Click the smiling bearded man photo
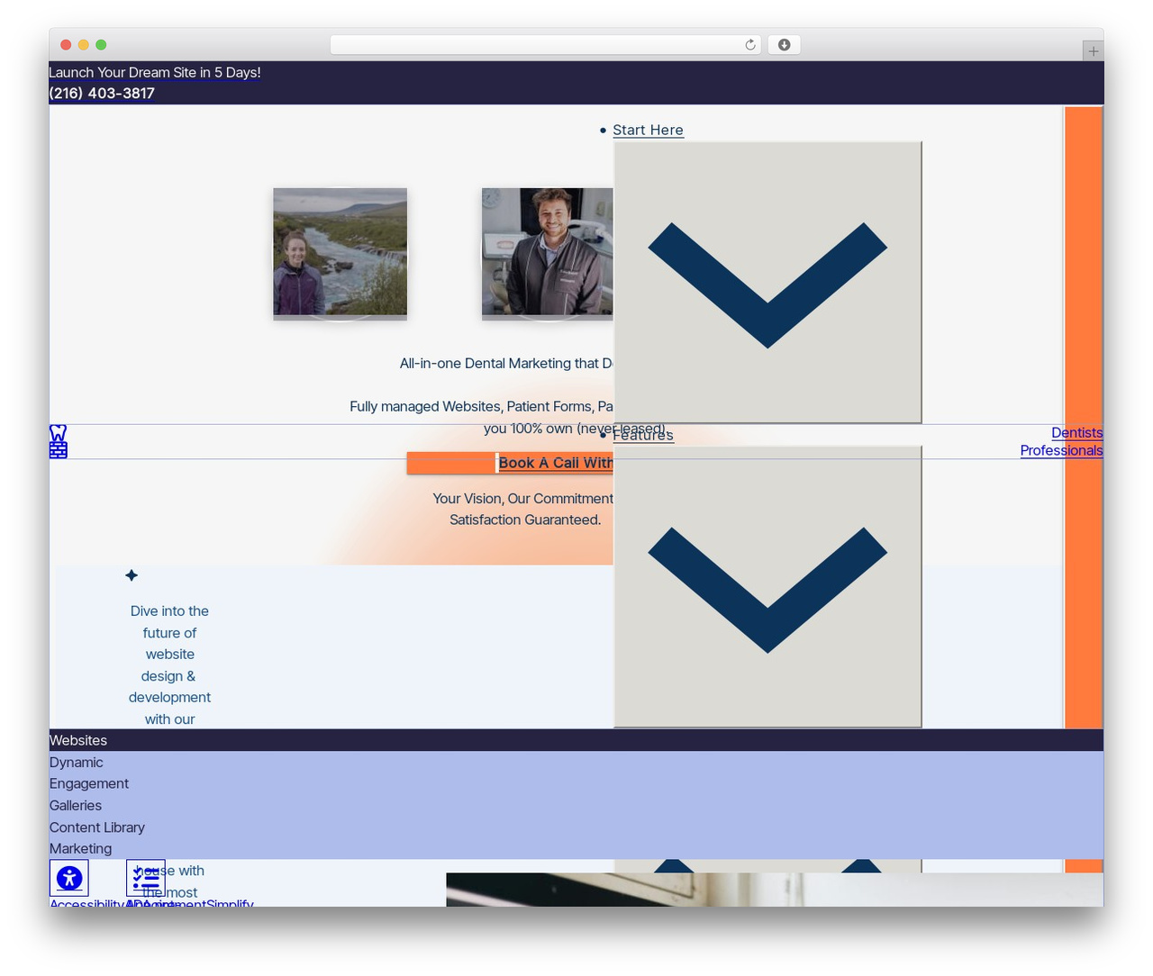 click(548, 252)
